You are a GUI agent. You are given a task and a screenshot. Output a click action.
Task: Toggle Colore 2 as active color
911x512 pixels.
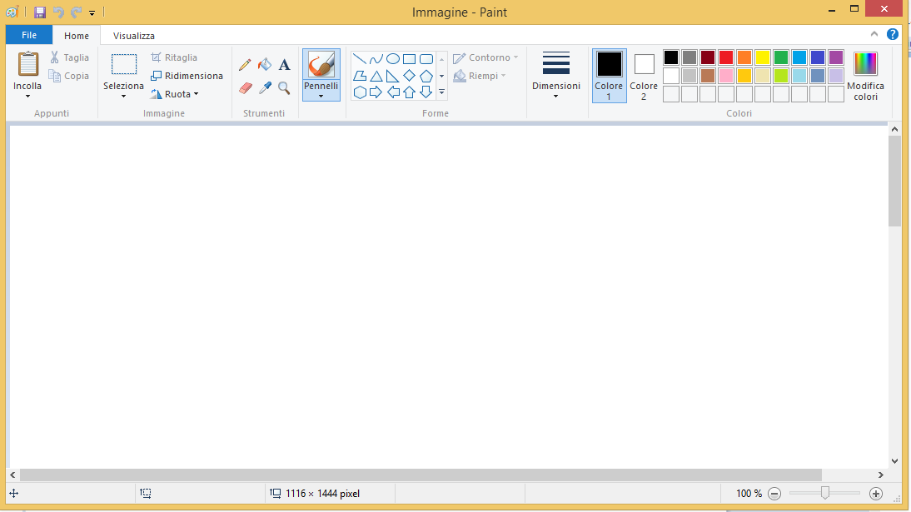tap(643, 75)
